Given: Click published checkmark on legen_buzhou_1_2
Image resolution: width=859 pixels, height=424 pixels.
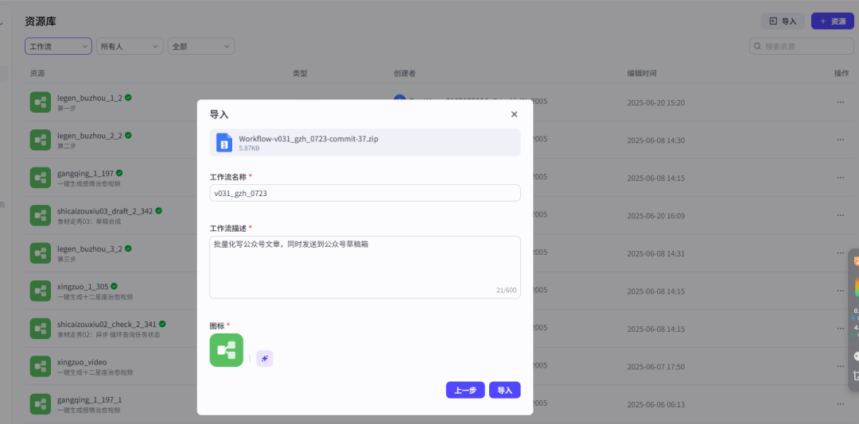Looking at the screenshot, I should tap(128, 98).
